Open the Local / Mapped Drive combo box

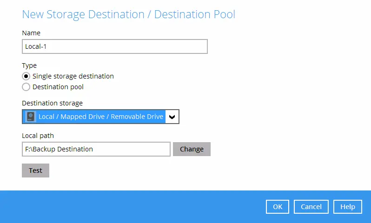click(x=100, y=117)
